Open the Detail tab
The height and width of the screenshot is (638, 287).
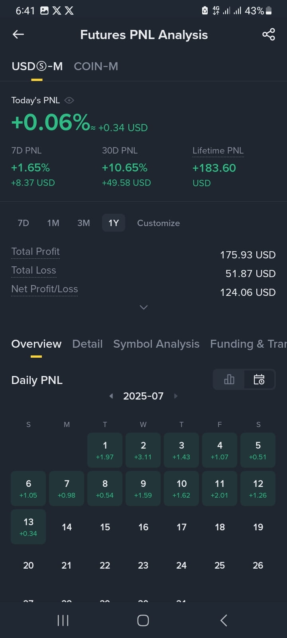pyautogui.click(x=87, y=344)
